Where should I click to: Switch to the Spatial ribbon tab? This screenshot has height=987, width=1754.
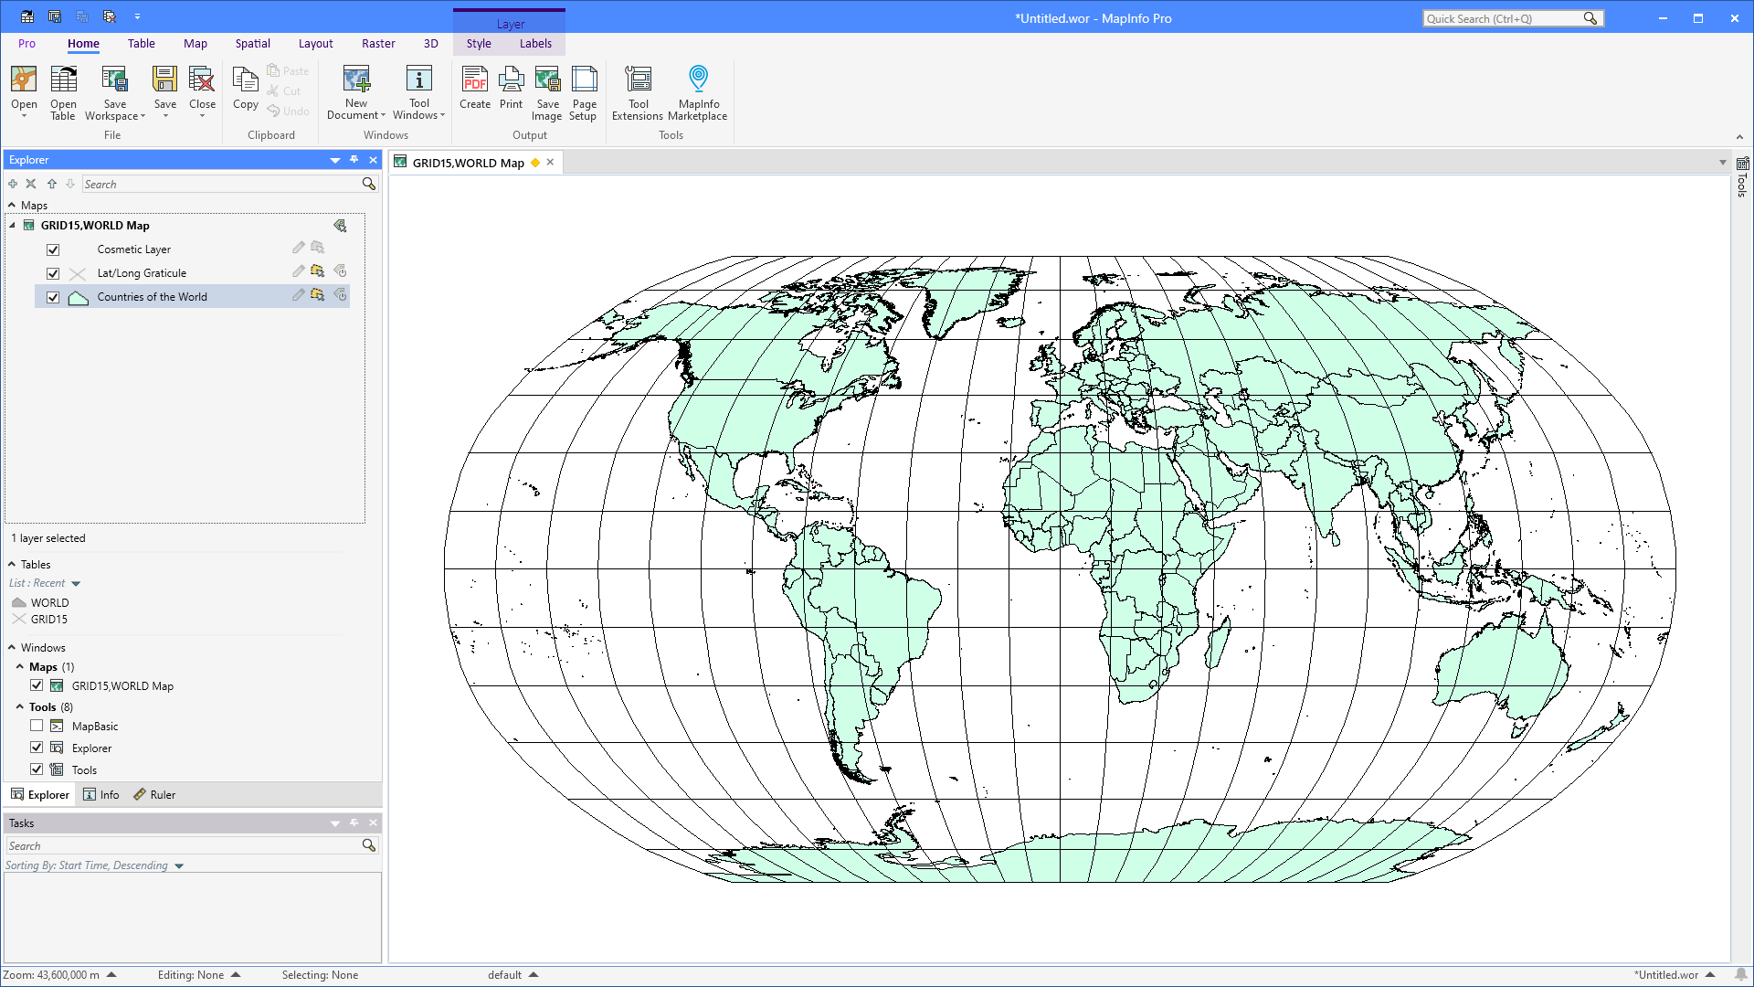tap(252, 43)
